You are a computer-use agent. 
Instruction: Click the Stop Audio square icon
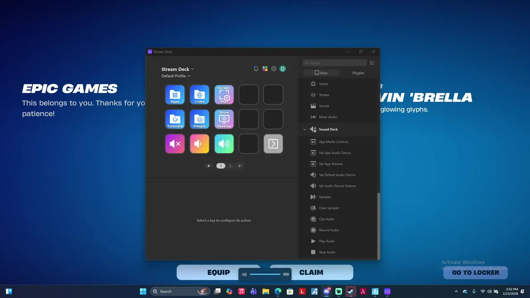[x=313, y=252]
